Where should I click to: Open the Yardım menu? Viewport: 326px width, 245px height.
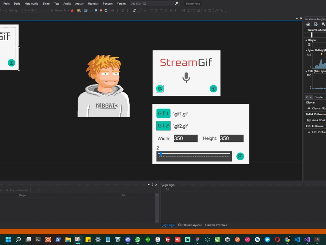(121, 4)
